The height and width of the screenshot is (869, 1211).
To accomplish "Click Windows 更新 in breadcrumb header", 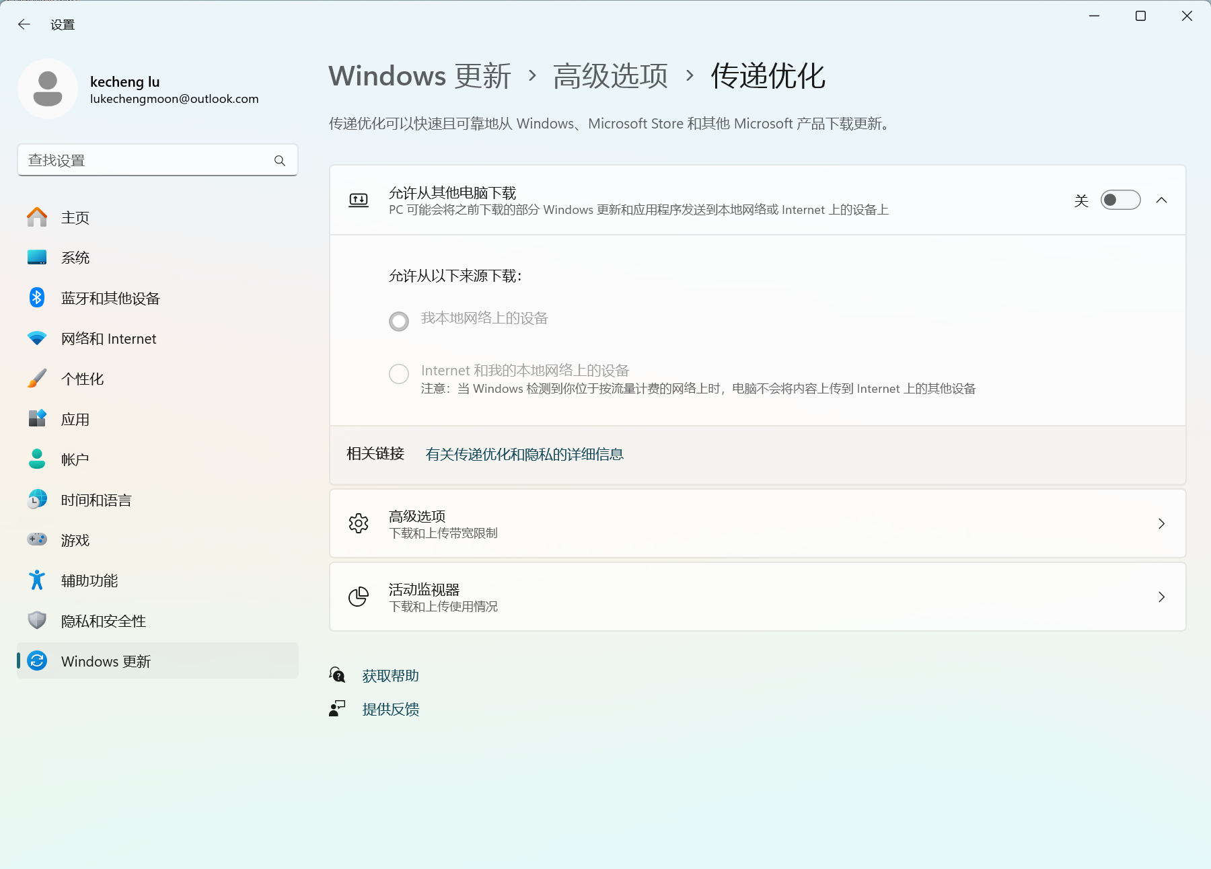I will coord(420,76).
